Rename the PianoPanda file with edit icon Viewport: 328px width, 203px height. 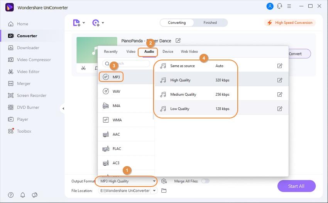point(178,40)
